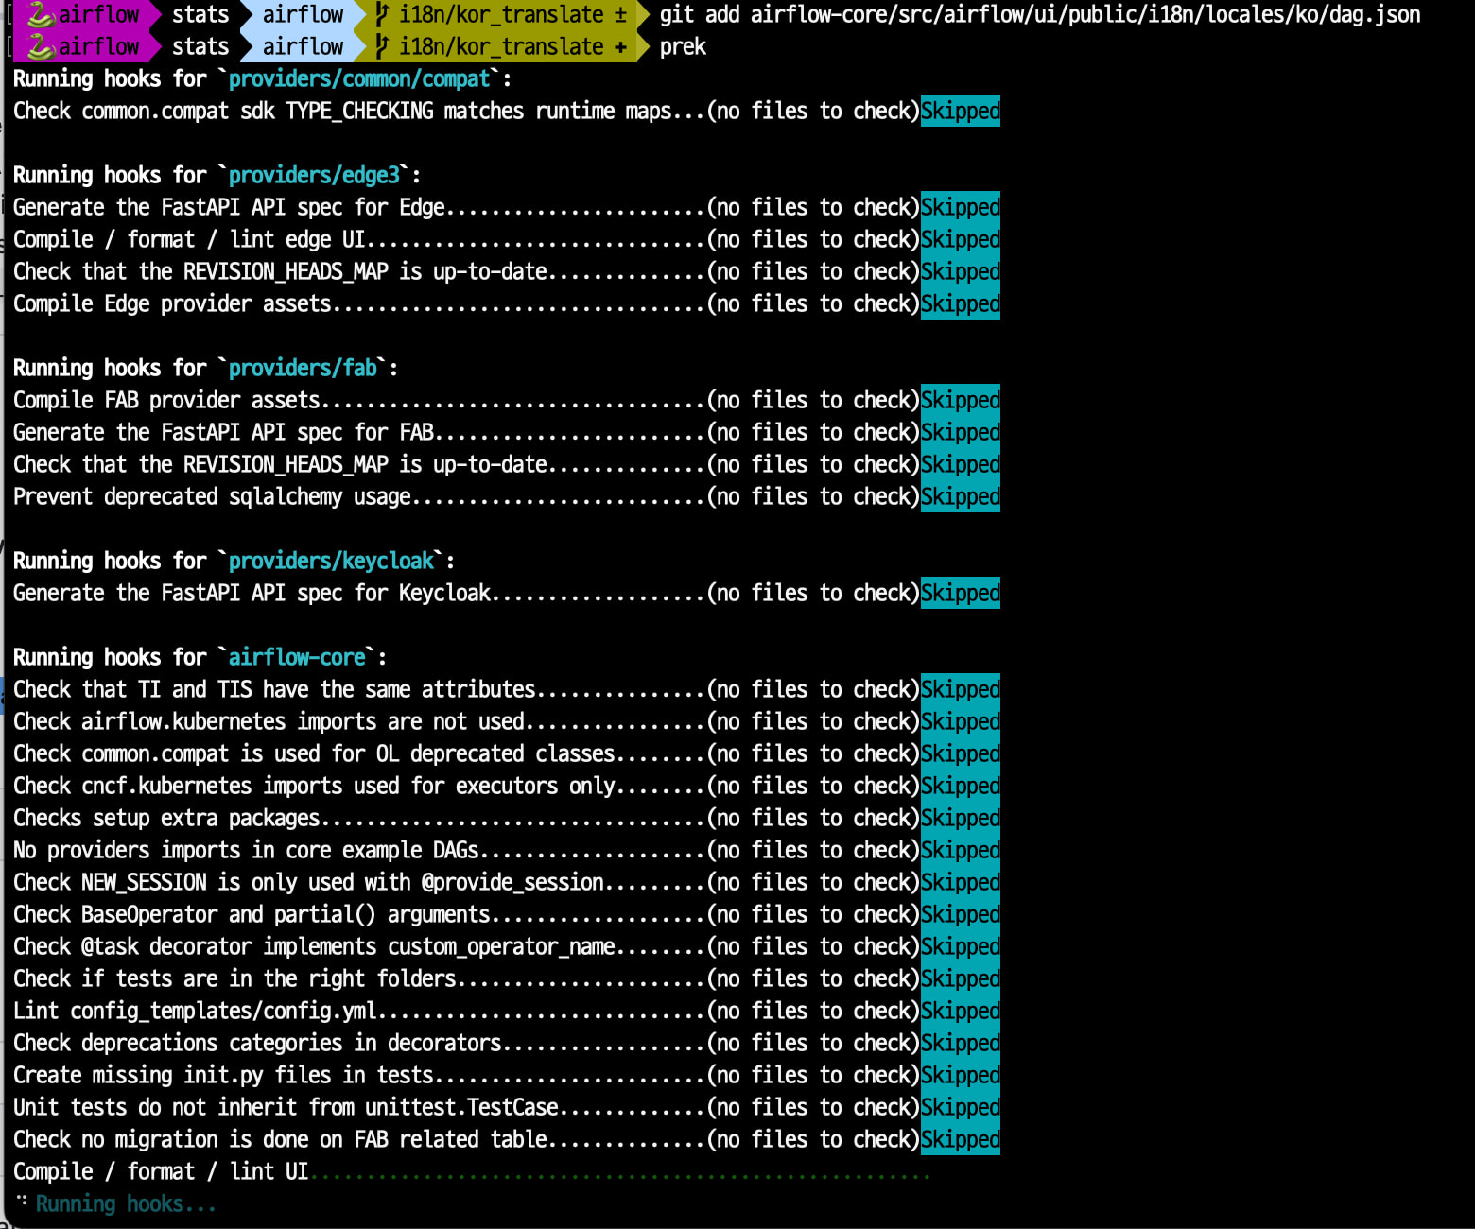Click the Skipped badge for Compile FAB provider assets

pyautogui.click(x=960, y=400)
